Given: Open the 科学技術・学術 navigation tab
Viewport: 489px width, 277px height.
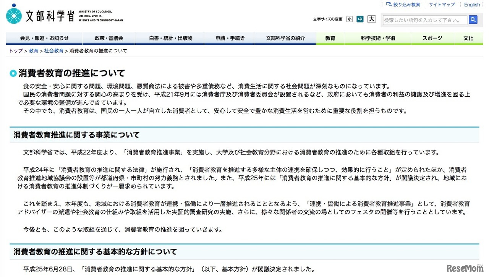Looking at the screenshot, I should (378, 38).
